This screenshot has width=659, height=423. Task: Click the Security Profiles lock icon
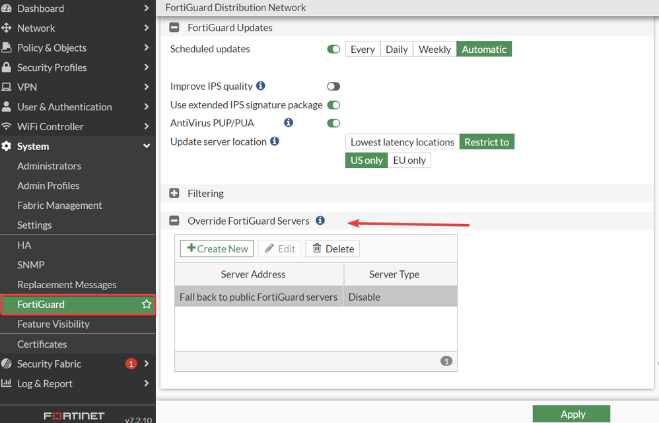click(x=7, y=67)
